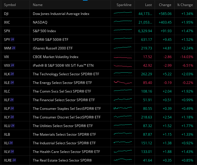Click IWM percent change +2.24%
This screenshot has height=165, width=197.
pyautogui.click(x=187, y=48)
